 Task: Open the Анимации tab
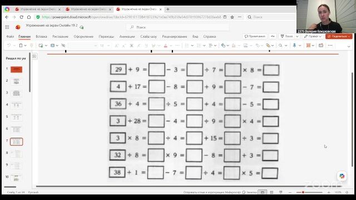(127, 37)
